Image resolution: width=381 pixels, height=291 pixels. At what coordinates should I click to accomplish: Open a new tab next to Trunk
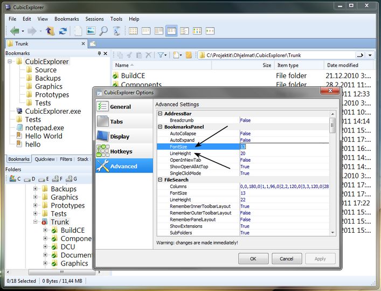coord(93,44)
